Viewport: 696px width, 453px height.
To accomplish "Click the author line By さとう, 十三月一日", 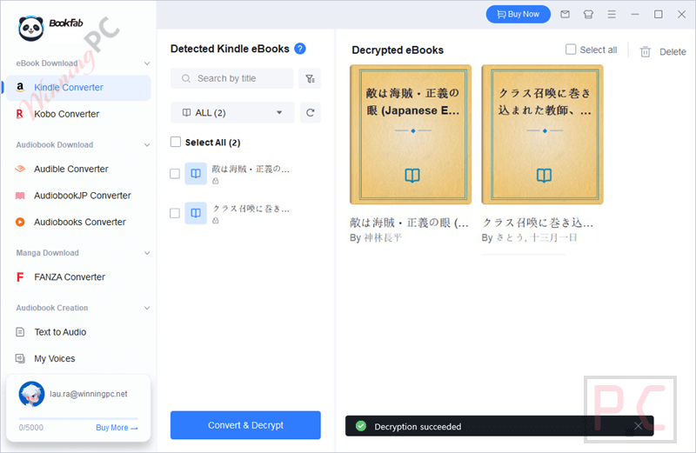I will (x=530, y=238).
